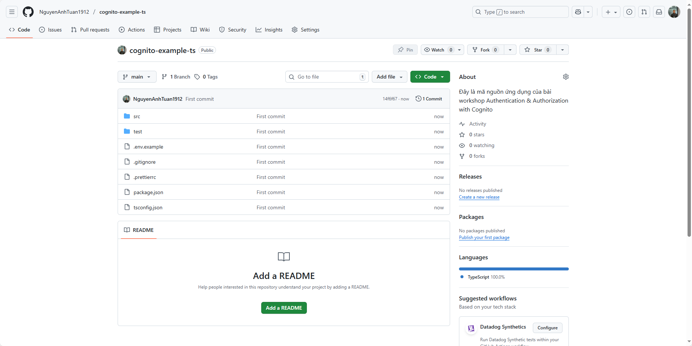Click the green Add a README button
Screen dimensions: 692x346
tap(284, 308)
